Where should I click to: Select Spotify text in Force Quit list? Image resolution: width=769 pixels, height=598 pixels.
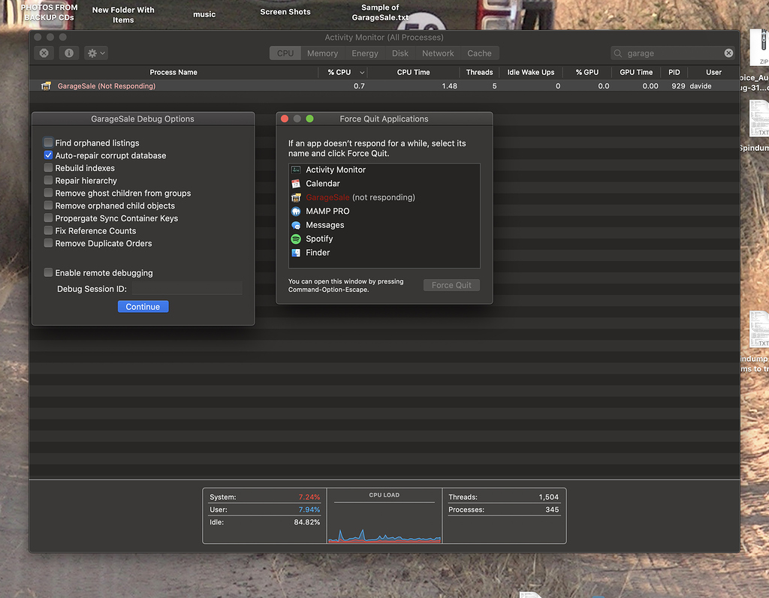(x=319, y=239)
